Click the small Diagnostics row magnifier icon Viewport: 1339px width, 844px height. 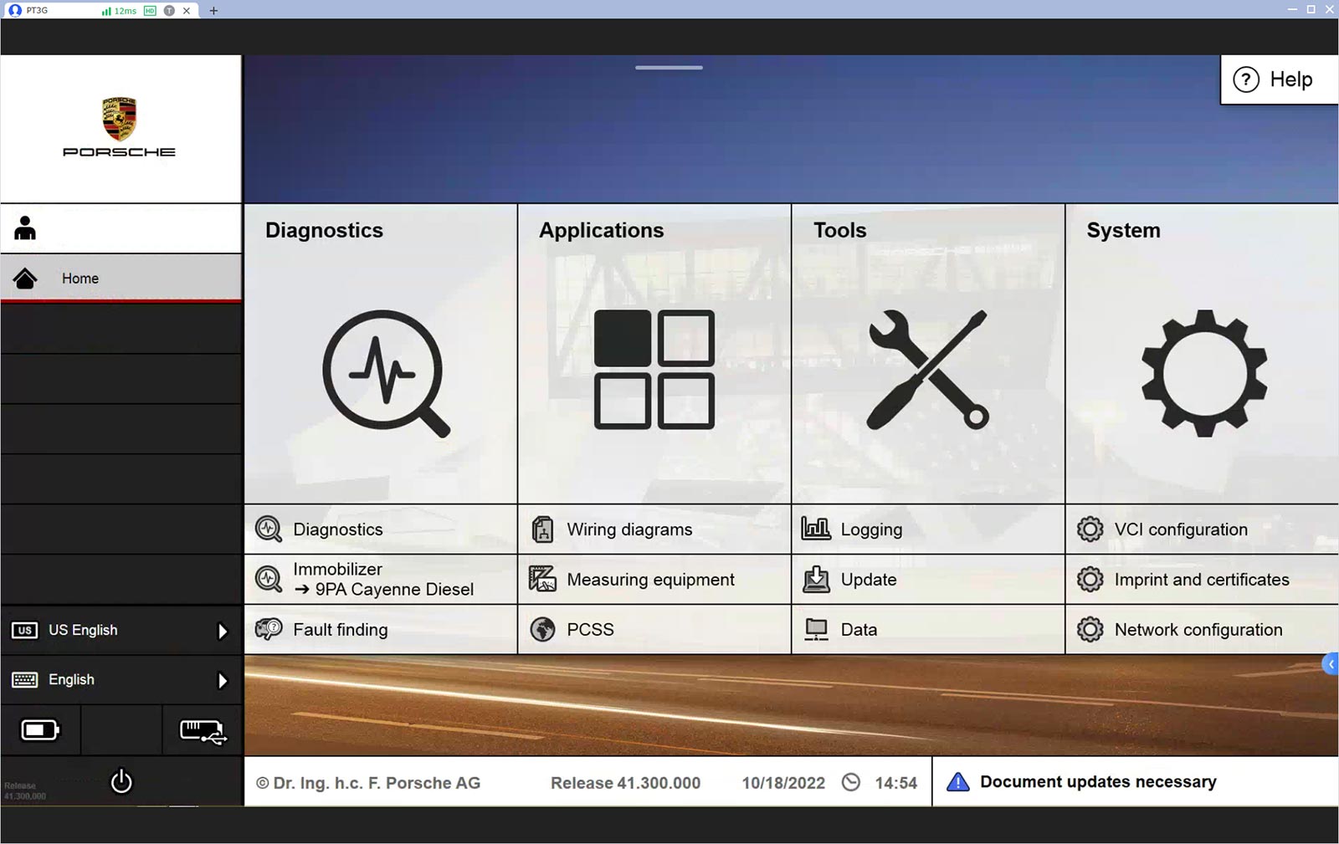coord(269,529)
